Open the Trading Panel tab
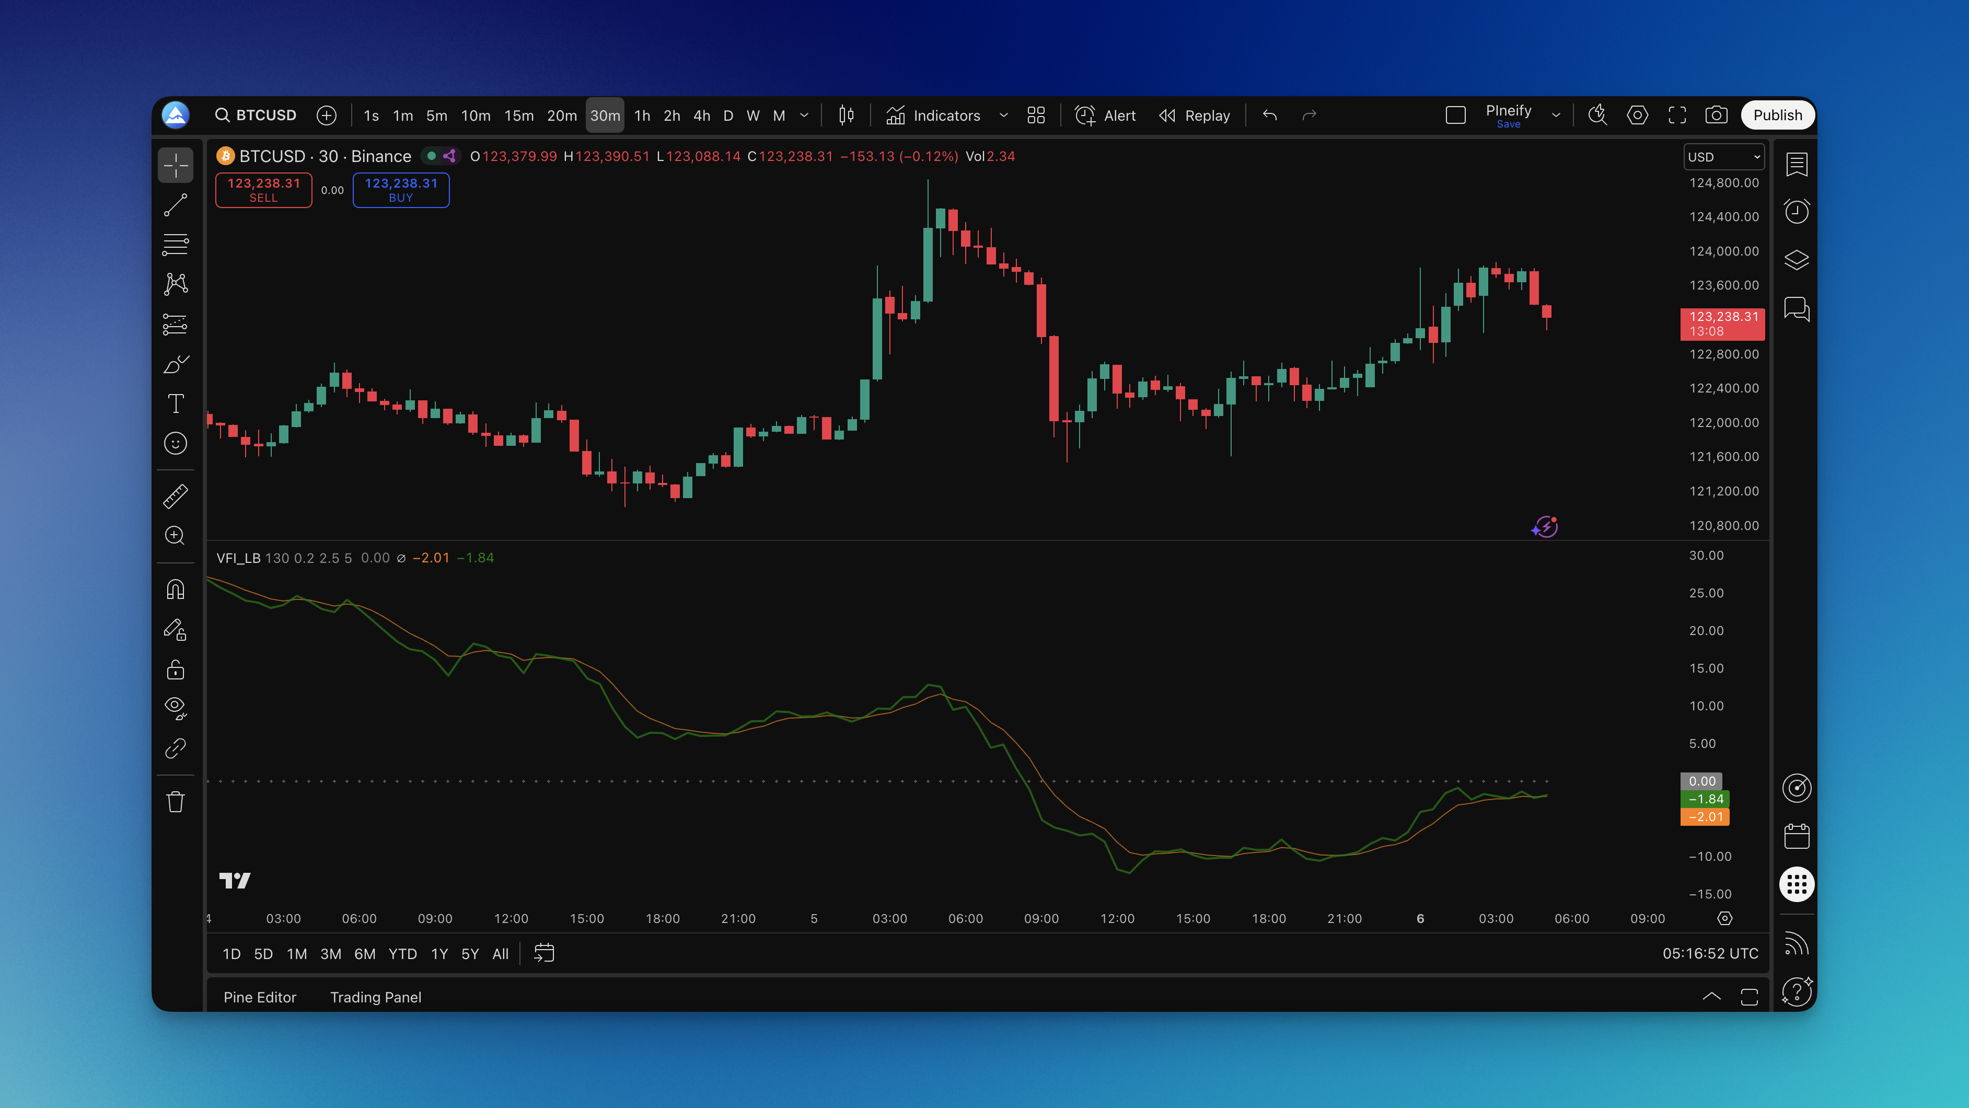This screenshot has height=1108, width=1969. (375, 997)
